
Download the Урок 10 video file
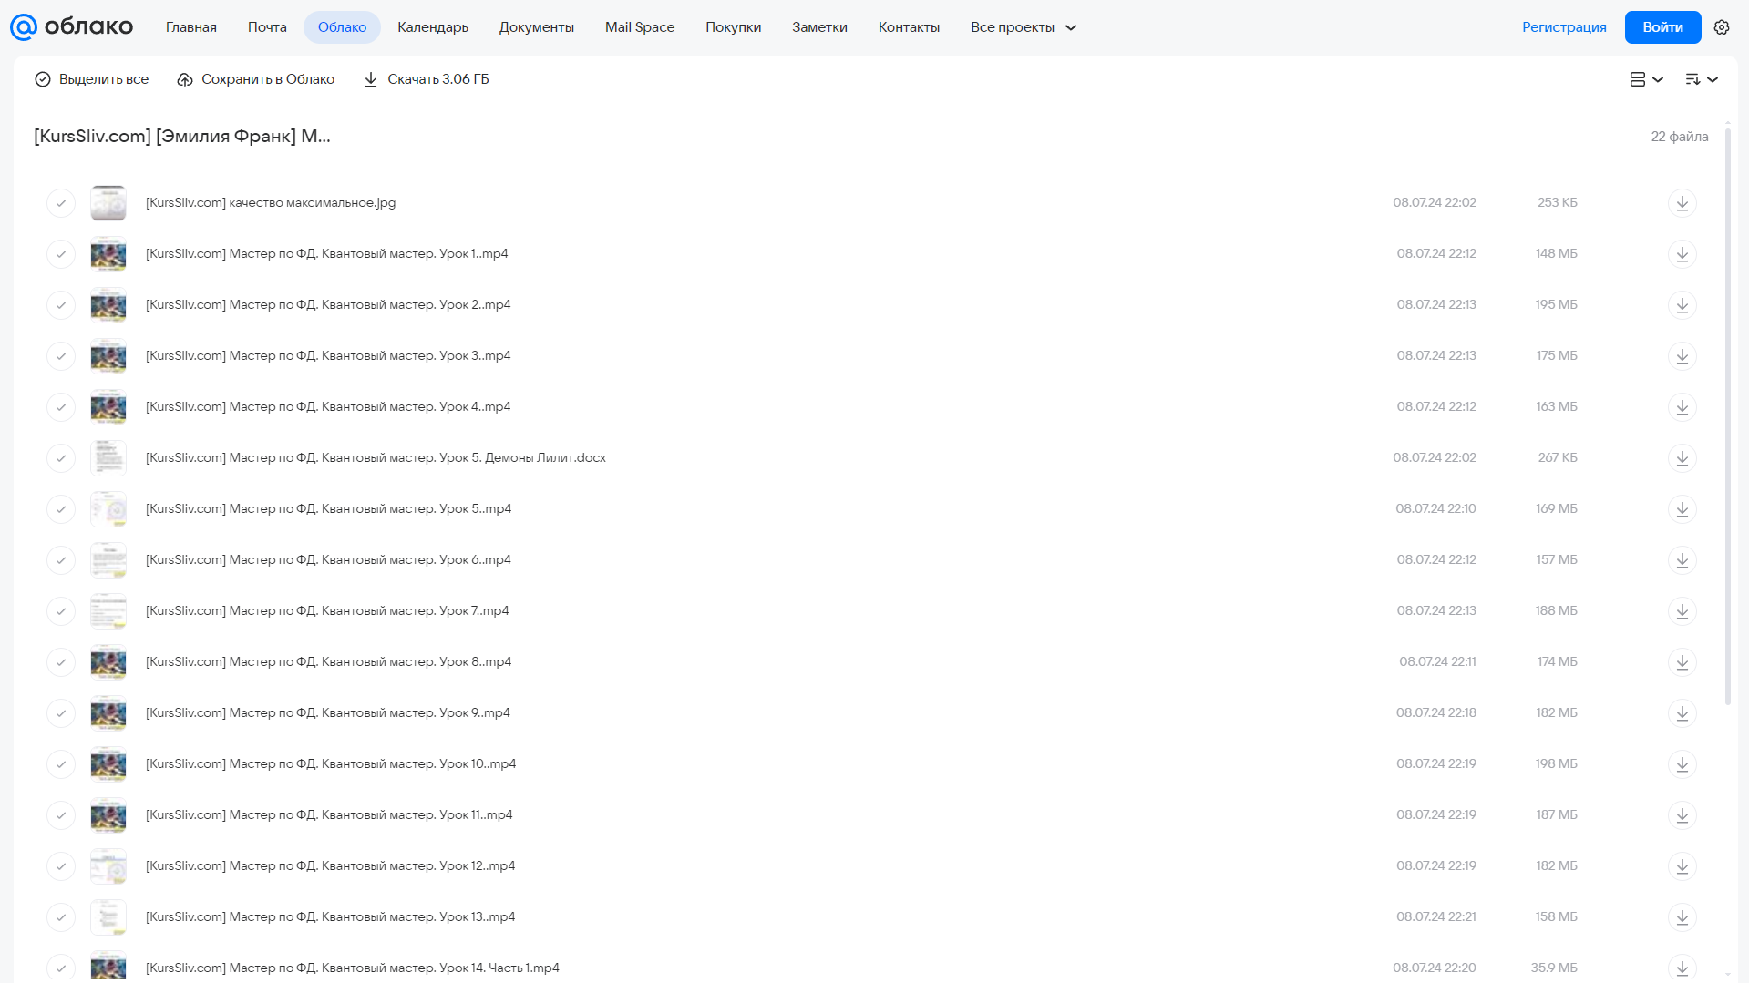(1682, 764)
